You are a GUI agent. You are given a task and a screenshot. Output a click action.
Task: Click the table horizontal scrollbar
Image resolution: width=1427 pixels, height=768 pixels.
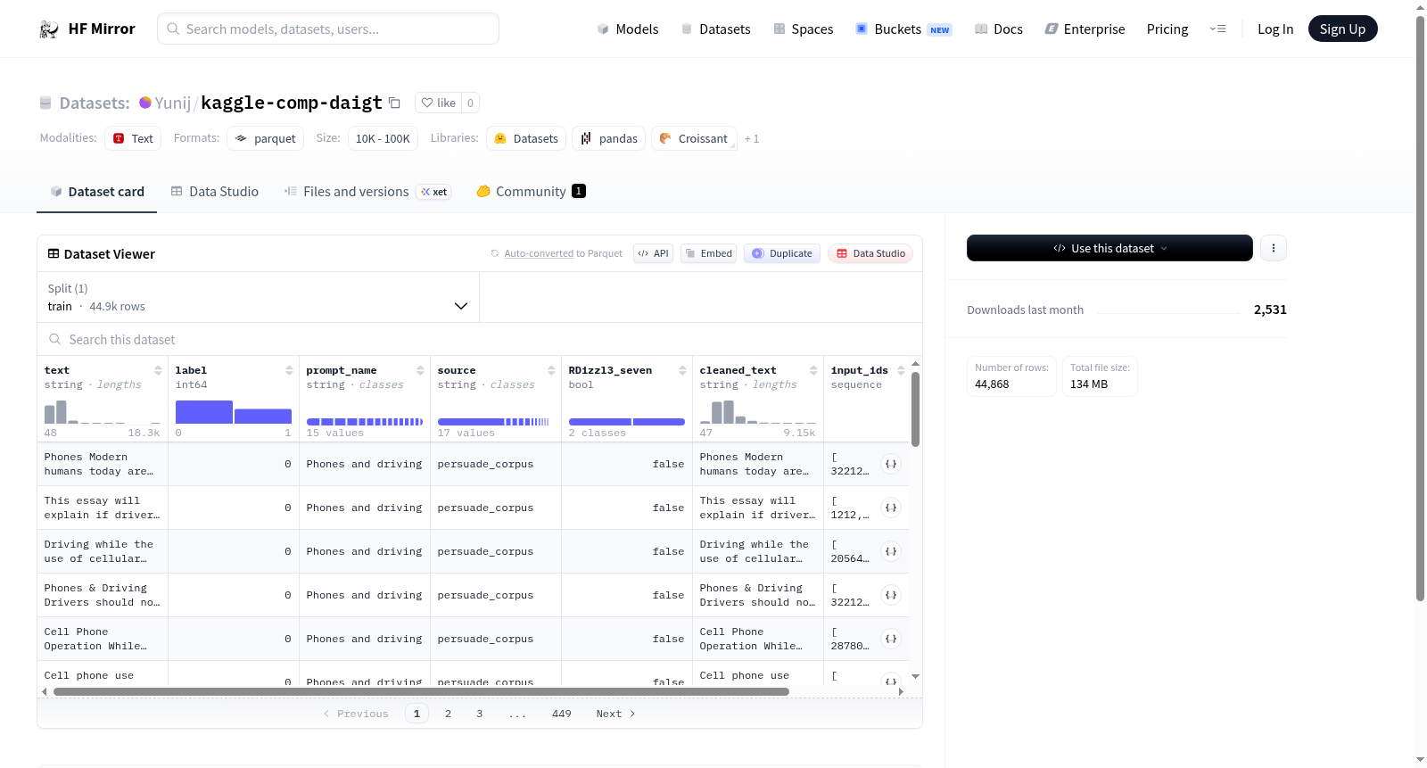[421, 691]
